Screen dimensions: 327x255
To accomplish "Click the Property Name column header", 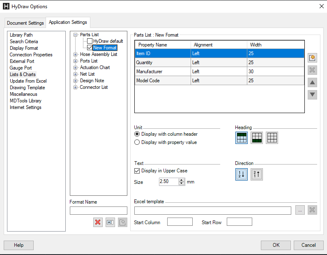I will click(163, 45).
